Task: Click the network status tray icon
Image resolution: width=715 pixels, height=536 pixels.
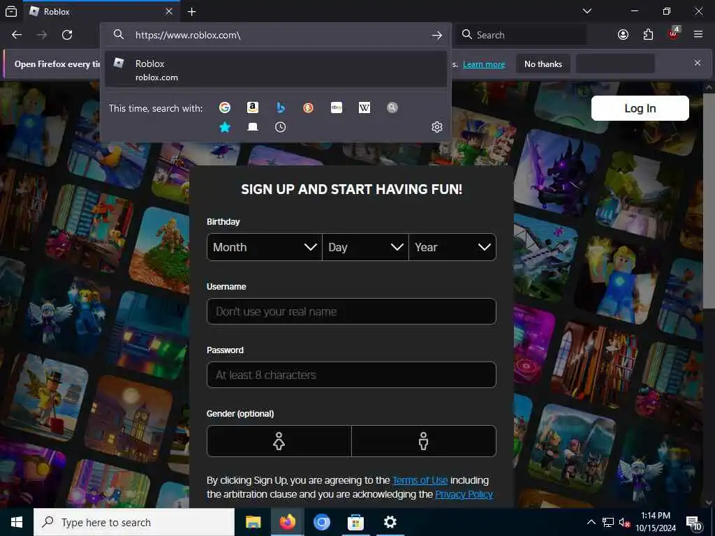Action: point(608,522)
